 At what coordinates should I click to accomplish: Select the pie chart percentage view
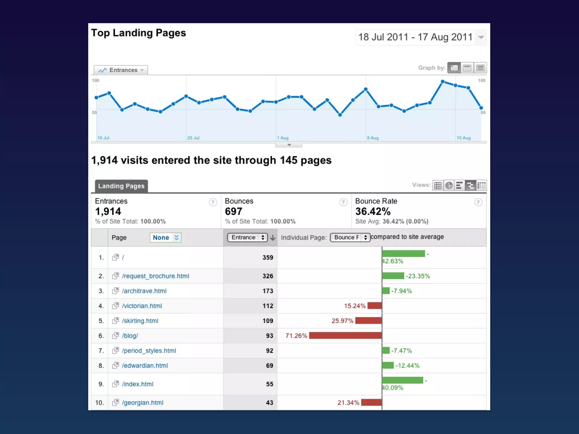[x=449, y=185]
